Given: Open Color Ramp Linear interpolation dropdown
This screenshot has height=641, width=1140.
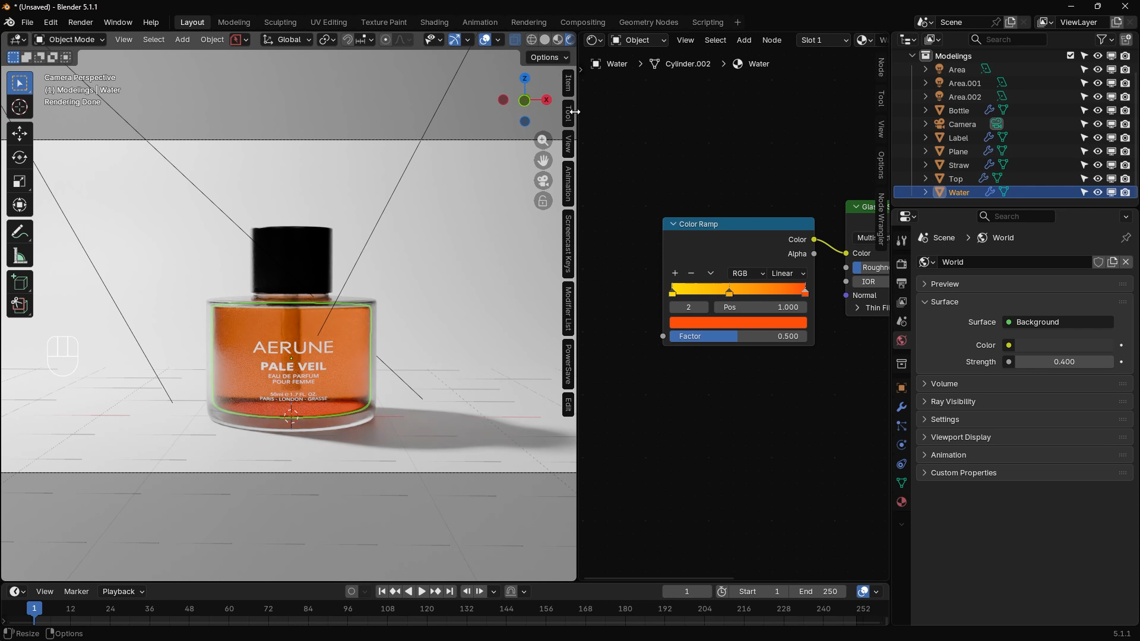Looking at the screenshot, I should tap(787, 274).
